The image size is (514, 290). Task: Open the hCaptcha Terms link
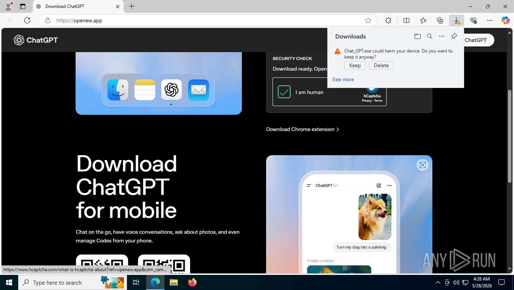tap(378, 101)
